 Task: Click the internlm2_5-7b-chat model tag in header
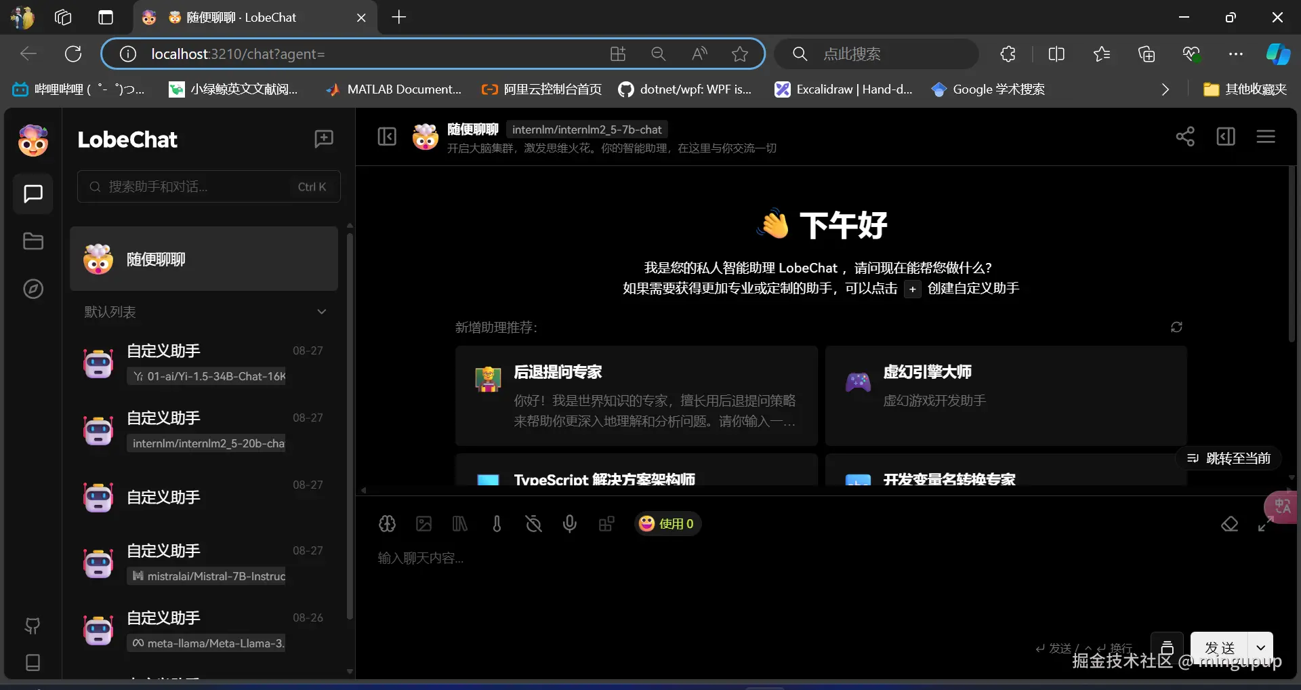[587, 129]
